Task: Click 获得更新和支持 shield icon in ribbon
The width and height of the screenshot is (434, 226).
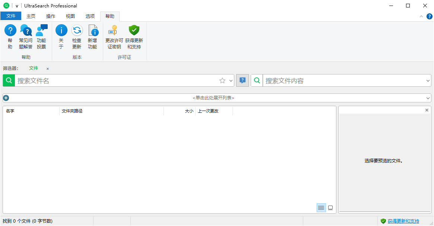Action: (134, 31)
